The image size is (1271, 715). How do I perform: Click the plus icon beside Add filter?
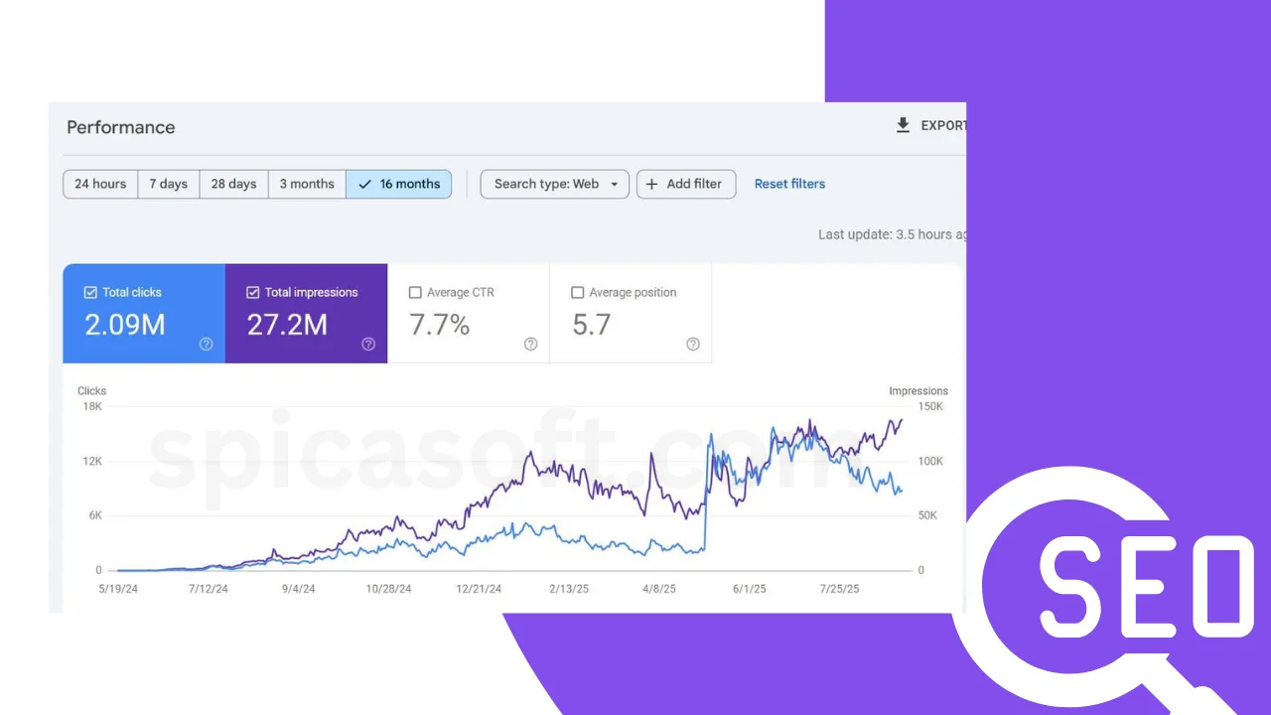point(652,184)
